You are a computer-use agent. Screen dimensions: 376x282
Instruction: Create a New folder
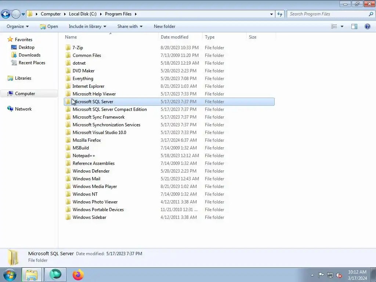(164, 26)
